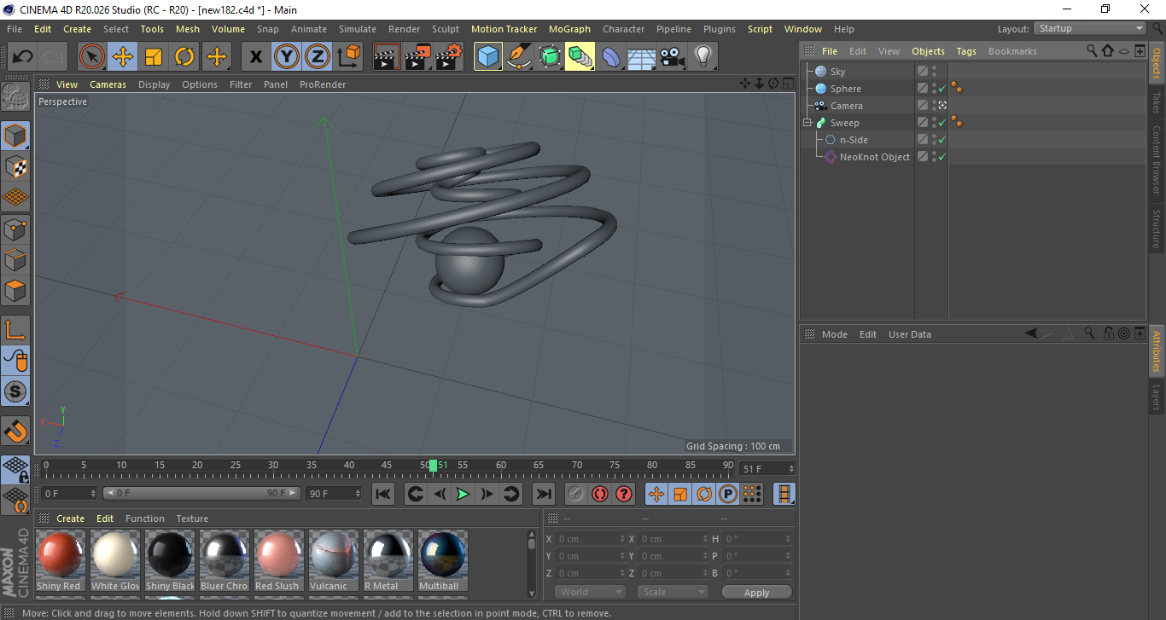Add a Camera object from toolbar
Screen dimensions: 1166x620
[672, 57]
